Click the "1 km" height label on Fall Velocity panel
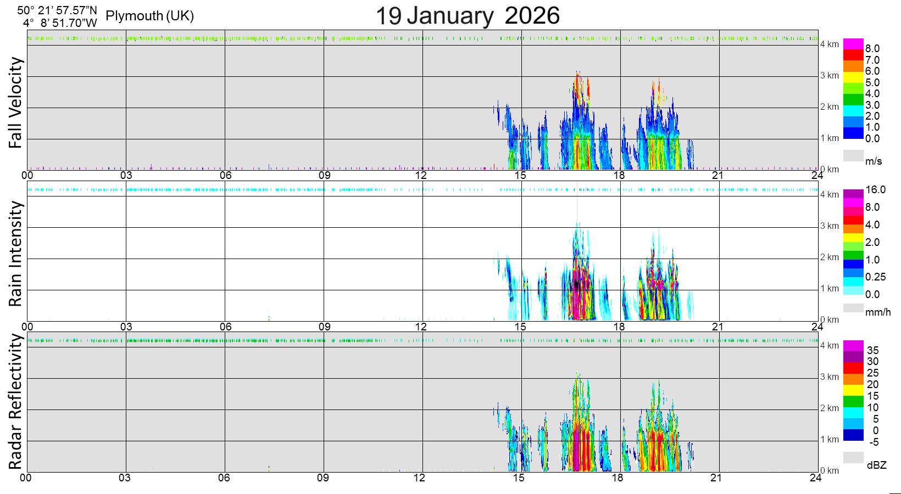The image size is (901, 494). 830,138
